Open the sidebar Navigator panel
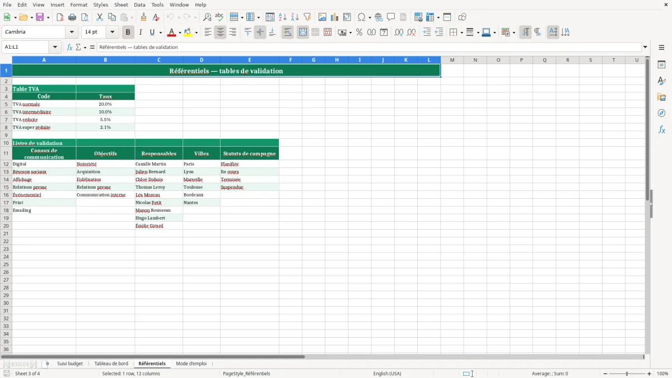The width and height of the screenshot is (672, 378). tap(661, 113)
